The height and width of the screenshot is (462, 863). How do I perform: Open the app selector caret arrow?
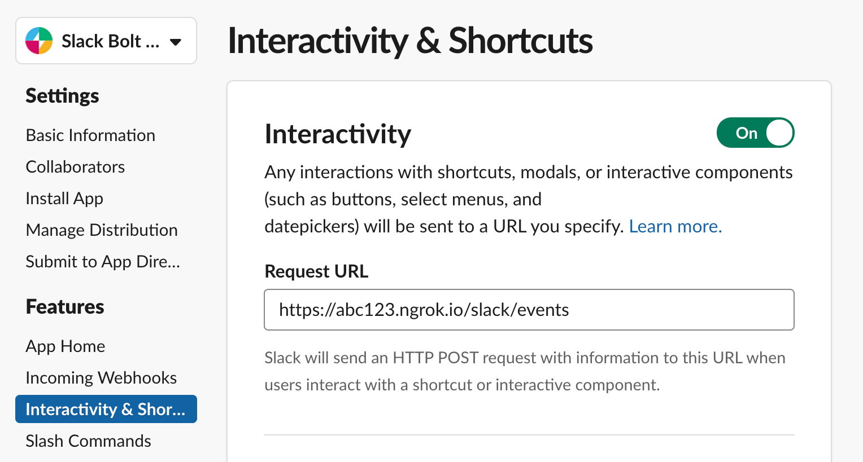pyautogui.click(x=176, y=41)
